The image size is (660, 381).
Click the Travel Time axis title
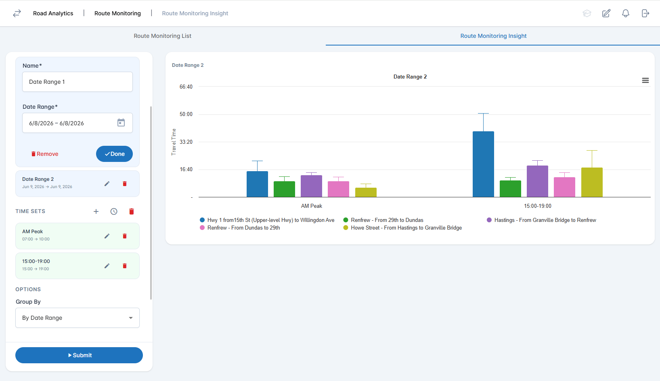click(x=174, y=142)
